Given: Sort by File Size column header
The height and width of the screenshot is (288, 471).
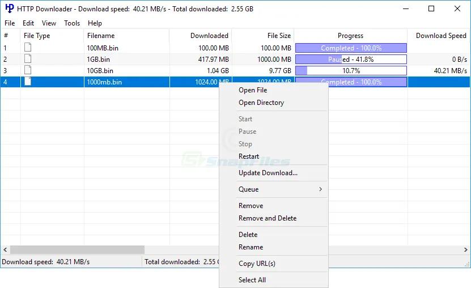Looking at the screenshot, I should point(263,36).
